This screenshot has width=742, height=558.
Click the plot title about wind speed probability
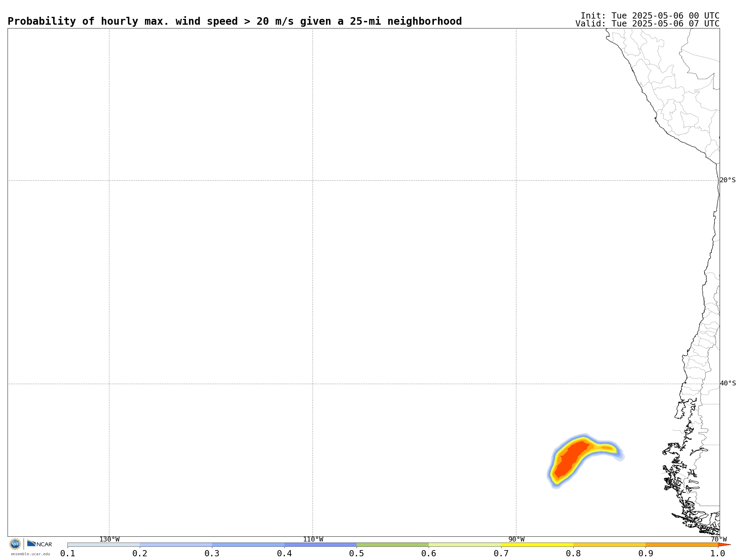click(235, 21)
